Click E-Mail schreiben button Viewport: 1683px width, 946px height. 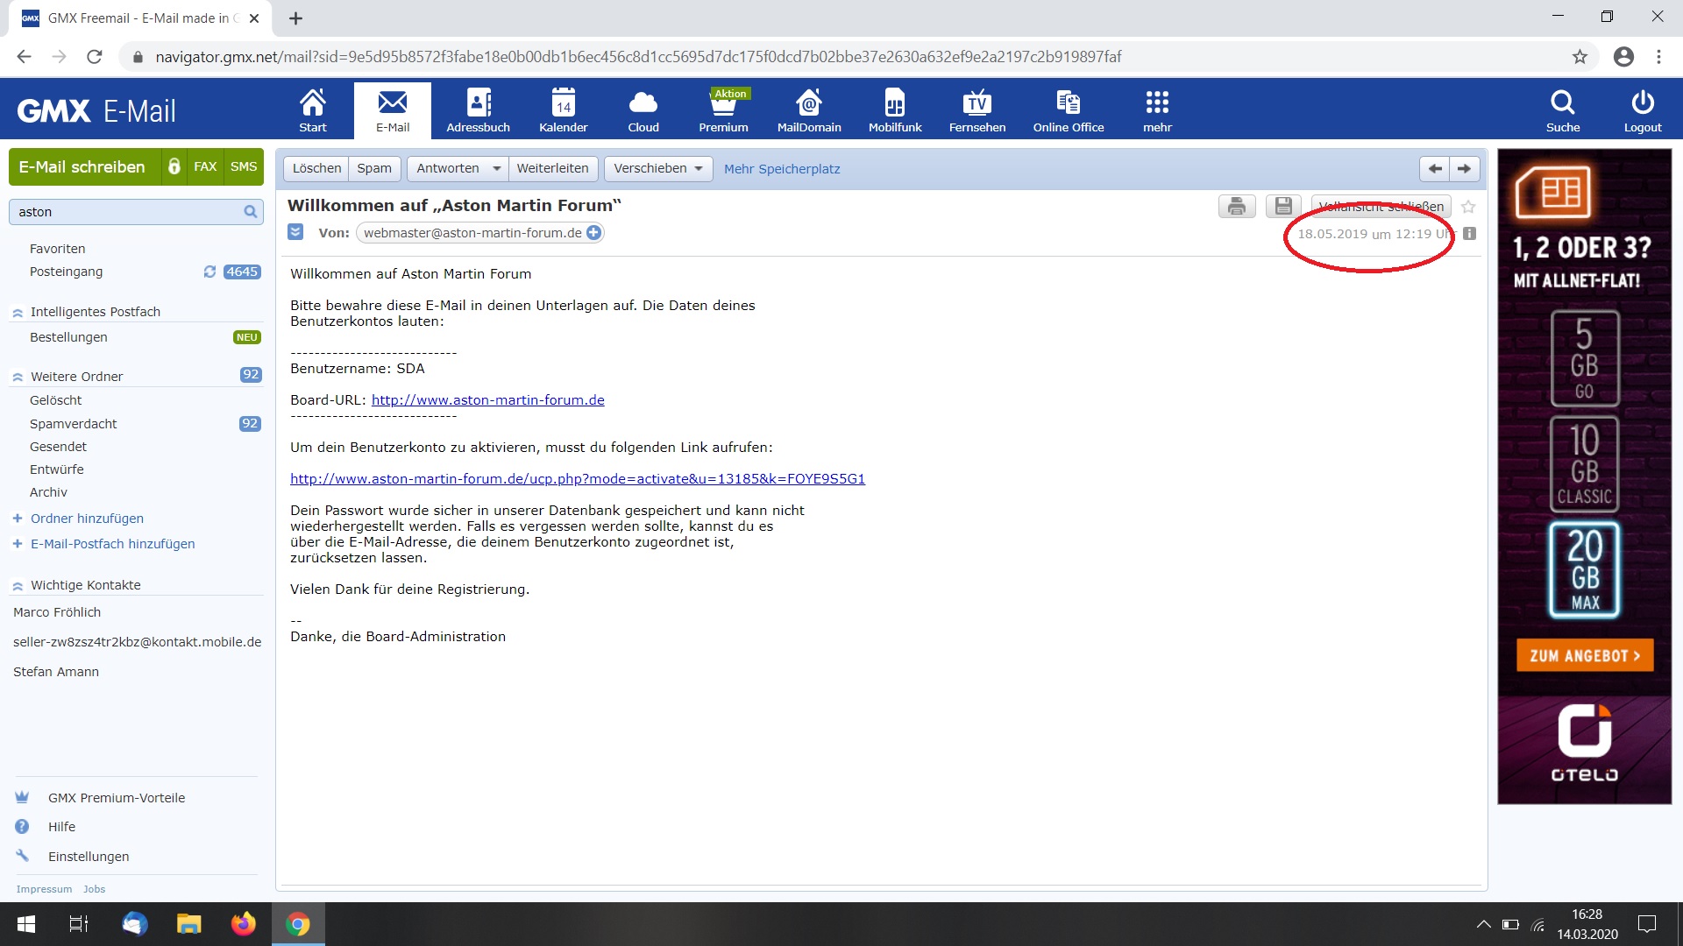82,166
